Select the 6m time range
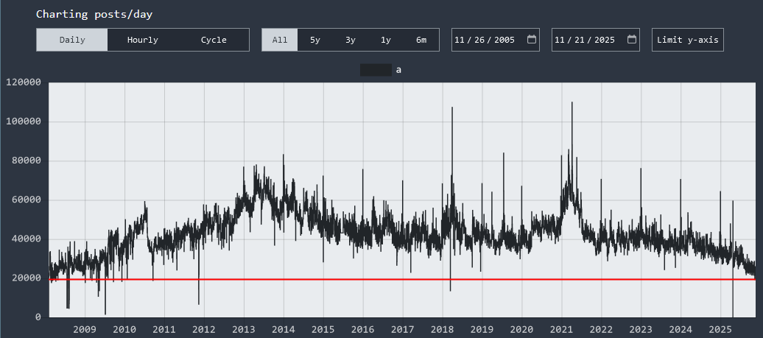 click(x=421, y=40)
